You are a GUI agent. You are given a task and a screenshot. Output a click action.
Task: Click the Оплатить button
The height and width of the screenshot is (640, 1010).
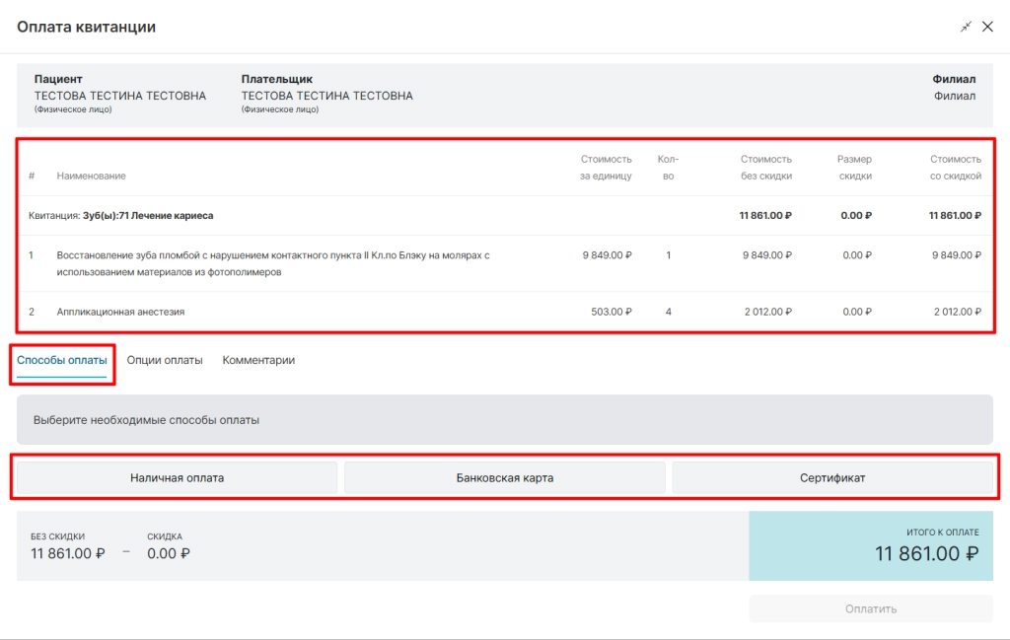pyautogui.click(x=871, y=608)
